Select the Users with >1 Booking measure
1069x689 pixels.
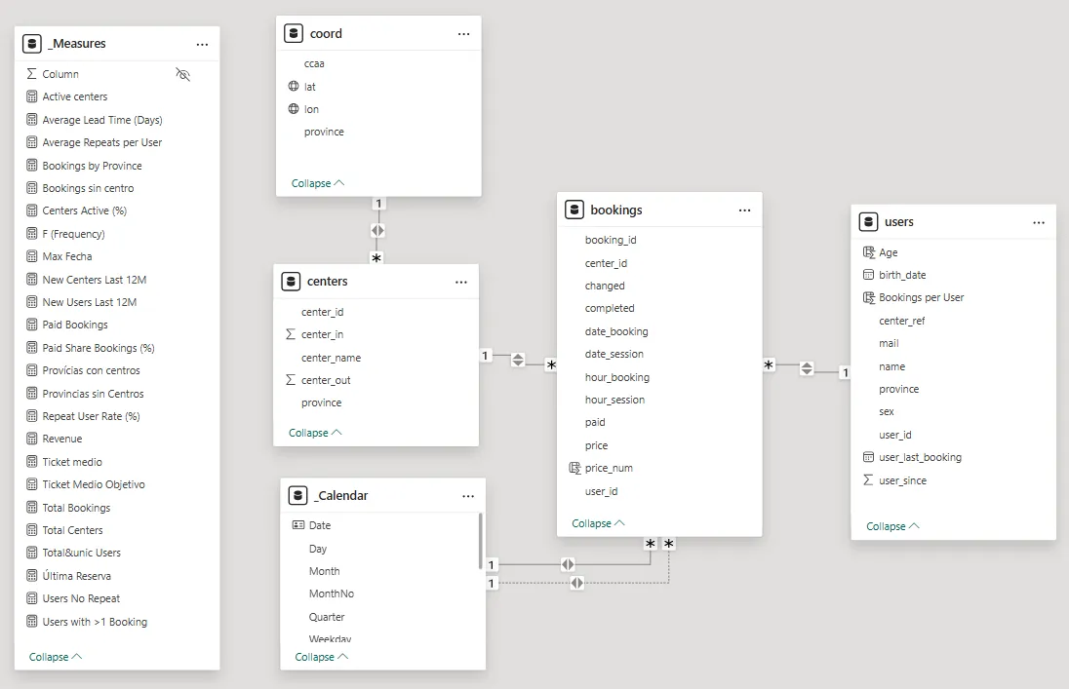pyautogui.click(x=95, y=622)
